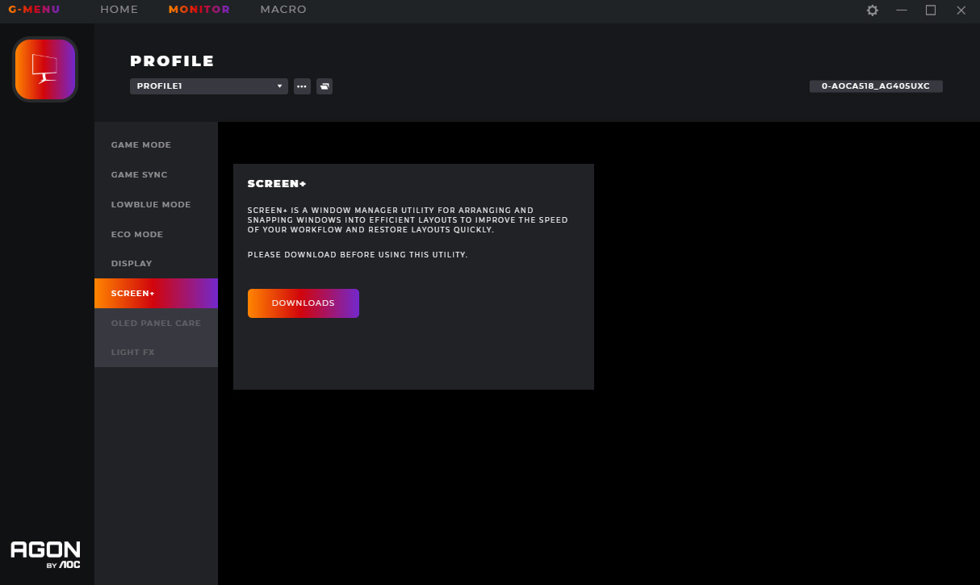Click the SCREEN+ panel heading

[x=277, y=184]
